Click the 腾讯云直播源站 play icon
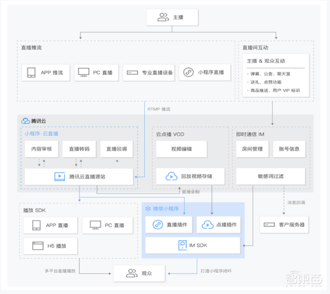This screenshot has height=294, width=330. pyautogui.click(x=60, y=177)
